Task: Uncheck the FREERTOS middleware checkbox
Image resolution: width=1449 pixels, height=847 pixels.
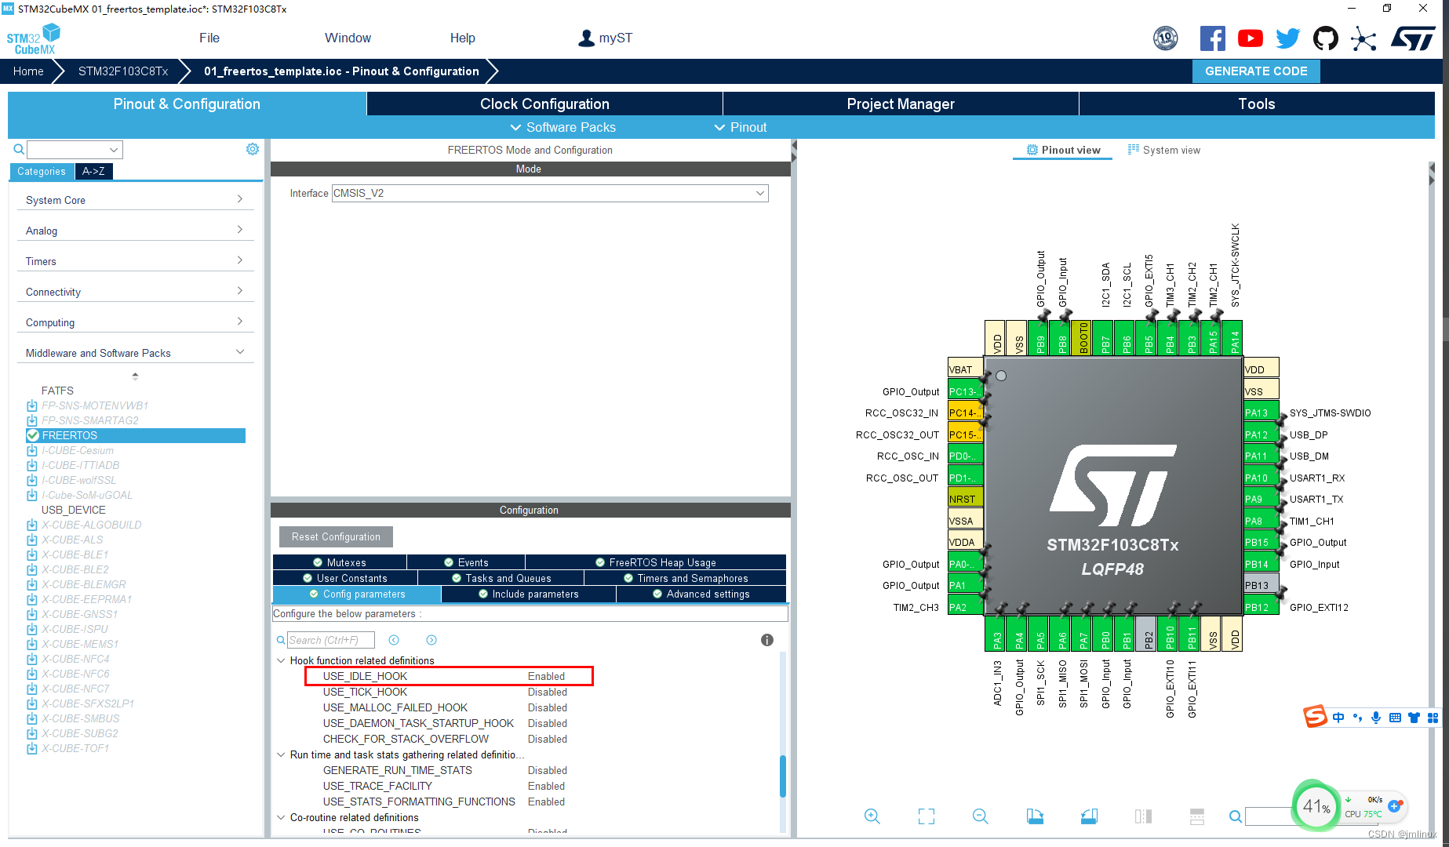Action: 32,434
